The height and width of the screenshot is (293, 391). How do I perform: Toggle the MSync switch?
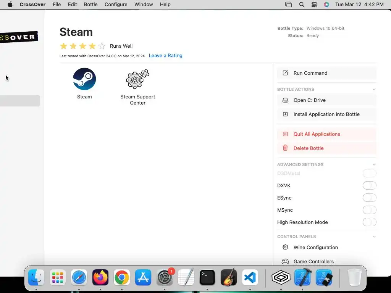point(369,210)
